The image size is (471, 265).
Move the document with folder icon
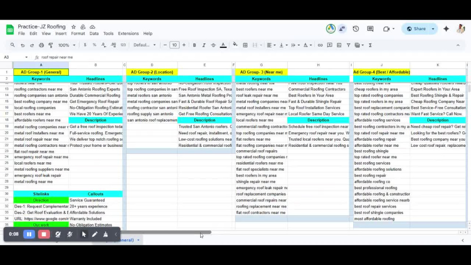(83, 27)
